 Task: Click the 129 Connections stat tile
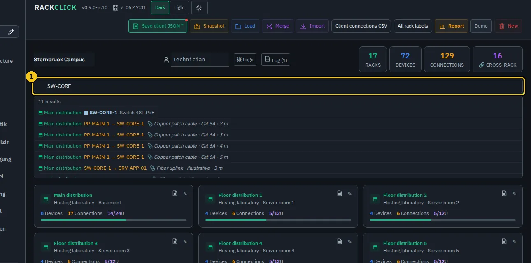click(447, 60)
